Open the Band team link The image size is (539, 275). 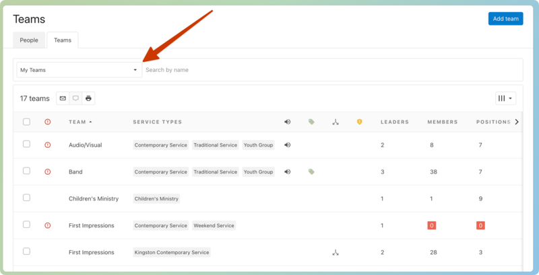pyautogui.click(x=75, y=171)
